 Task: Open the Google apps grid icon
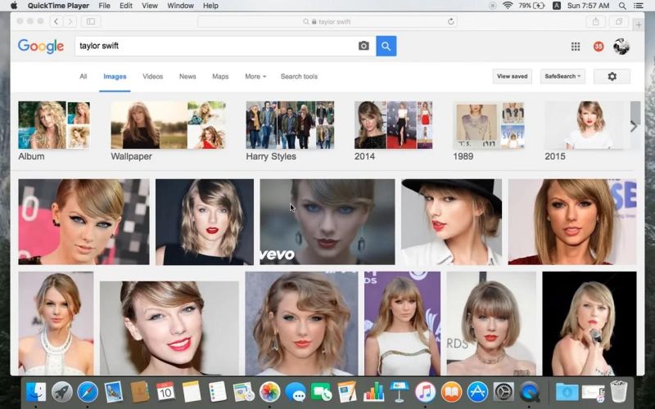(x=576, y=47)
